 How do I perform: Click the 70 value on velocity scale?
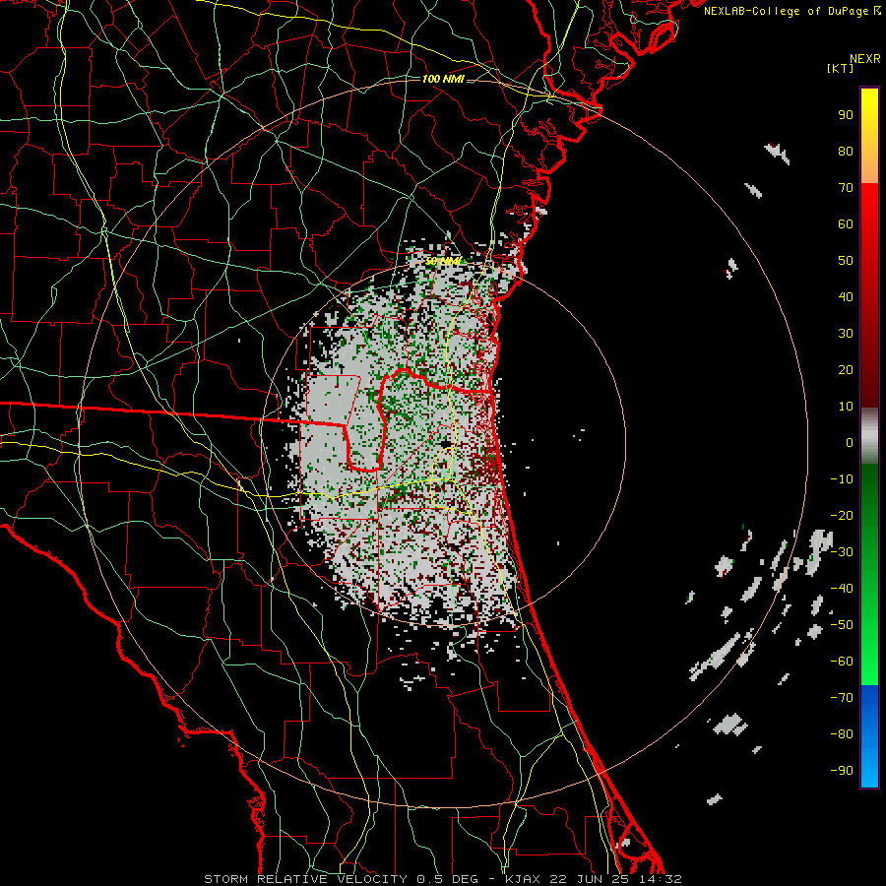846,187
